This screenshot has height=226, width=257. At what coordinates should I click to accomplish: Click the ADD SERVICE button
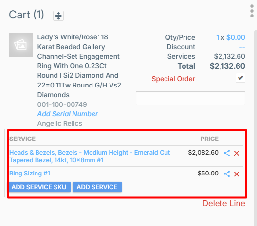97,187
